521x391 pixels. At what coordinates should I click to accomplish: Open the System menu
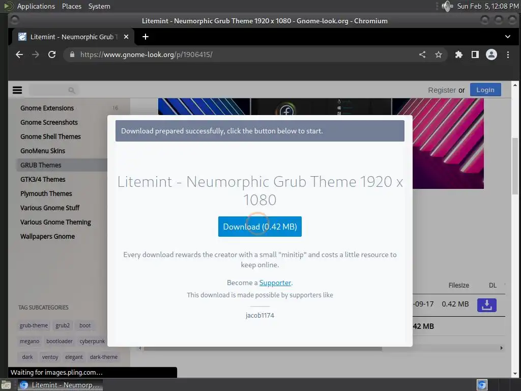tap(99, 6)
